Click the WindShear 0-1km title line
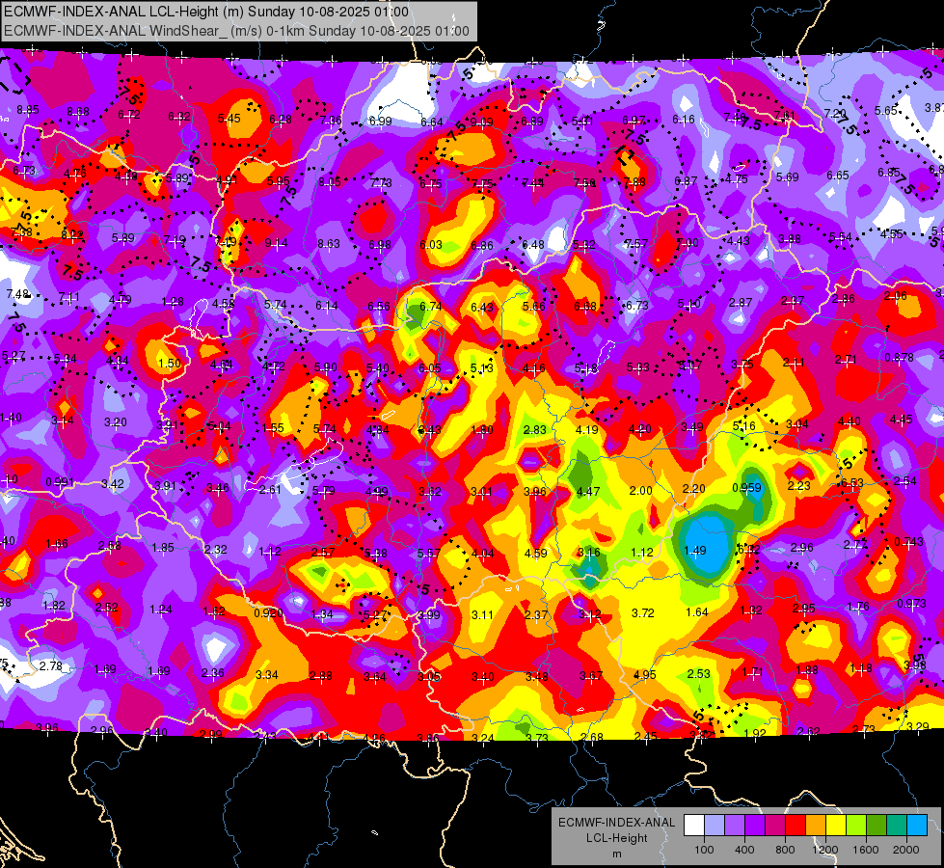Image resolution: width=944 pixels, height=868 pixels. (x=236, y=31)
